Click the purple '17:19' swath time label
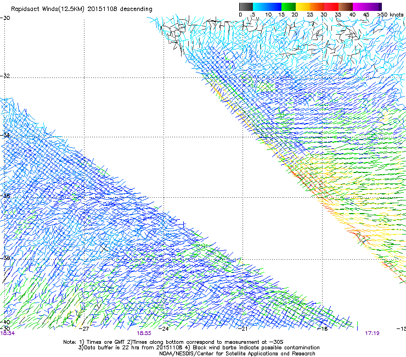406x357 pixels. coord(372,333)
